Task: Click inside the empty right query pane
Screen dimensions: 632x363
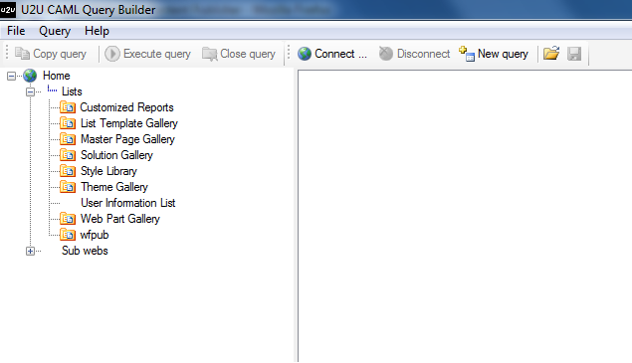Action: [x=465, y=217]
